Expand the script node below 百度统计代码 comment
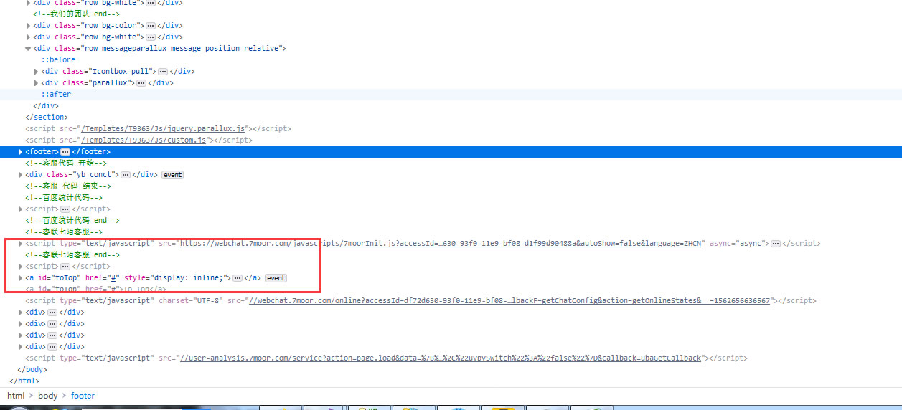Image resolution: width=902 pixels, height=410 pixels. pos(21,209)
